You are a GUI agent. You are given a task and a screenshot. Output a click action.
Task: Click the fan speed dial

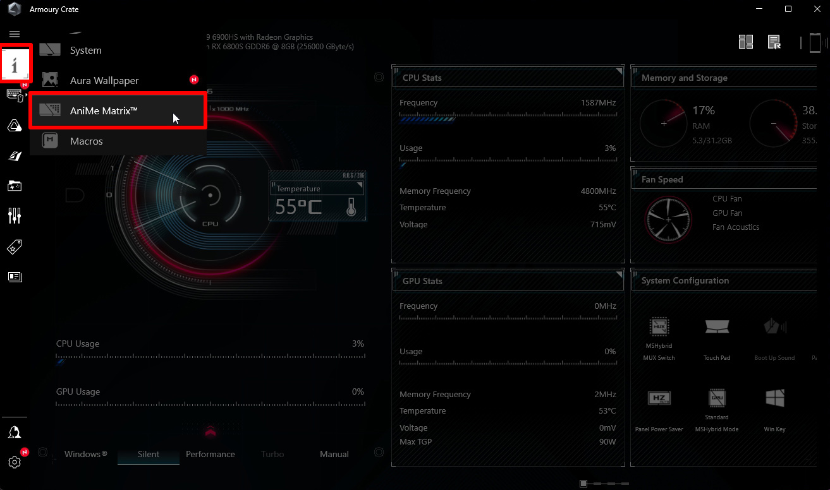pos(668,220)
